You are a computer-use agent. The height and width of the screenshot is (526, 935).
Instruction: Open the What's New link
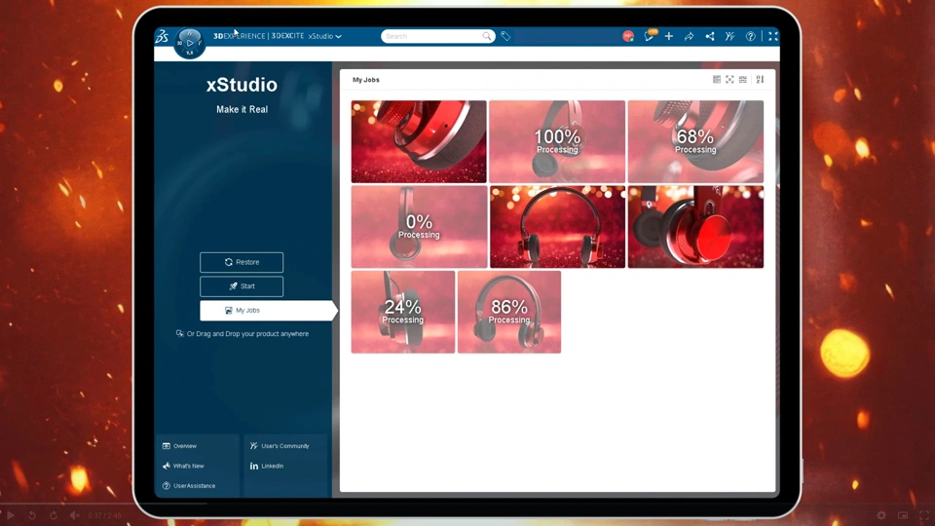(183, 466)
